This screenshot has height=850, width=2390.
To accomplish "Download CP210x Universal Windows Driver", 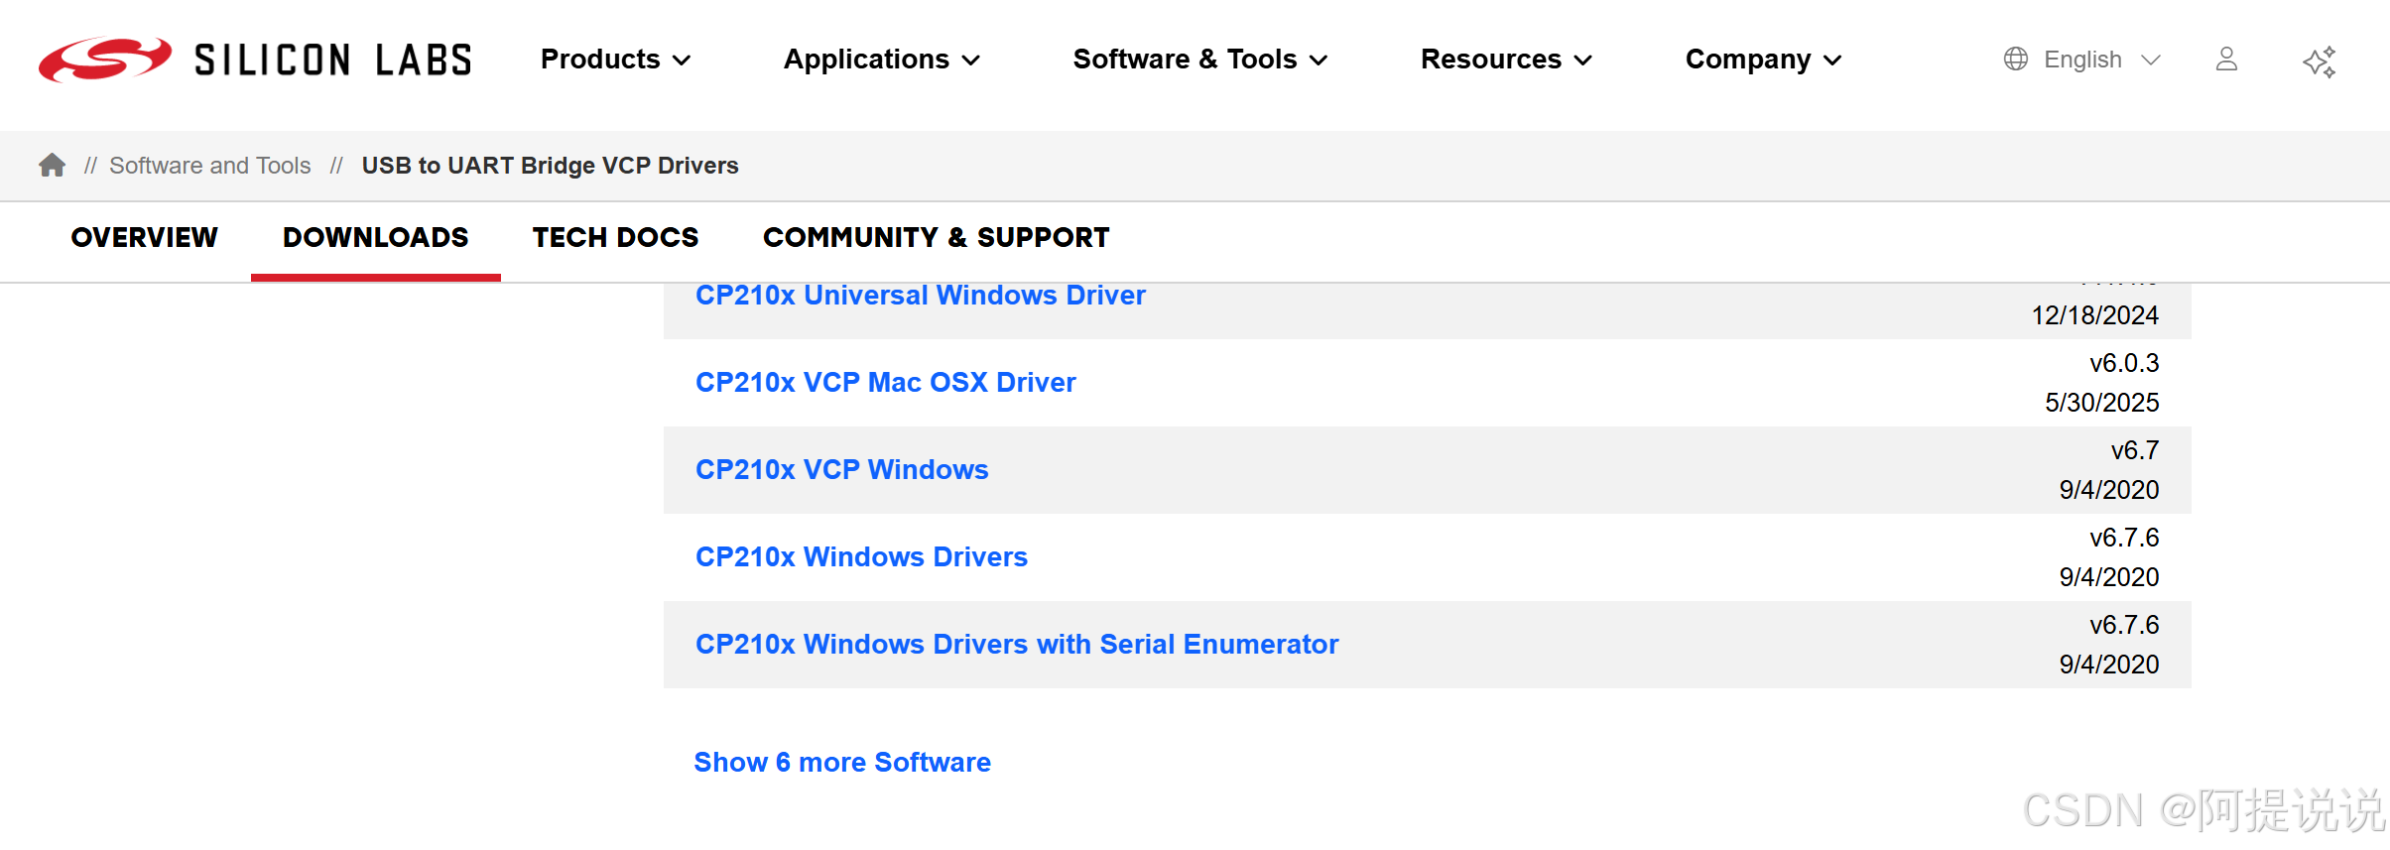I will tap(920, 296).
